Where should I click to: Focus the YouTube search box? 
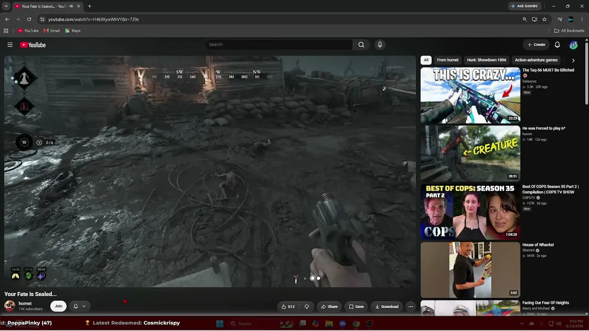278,45
